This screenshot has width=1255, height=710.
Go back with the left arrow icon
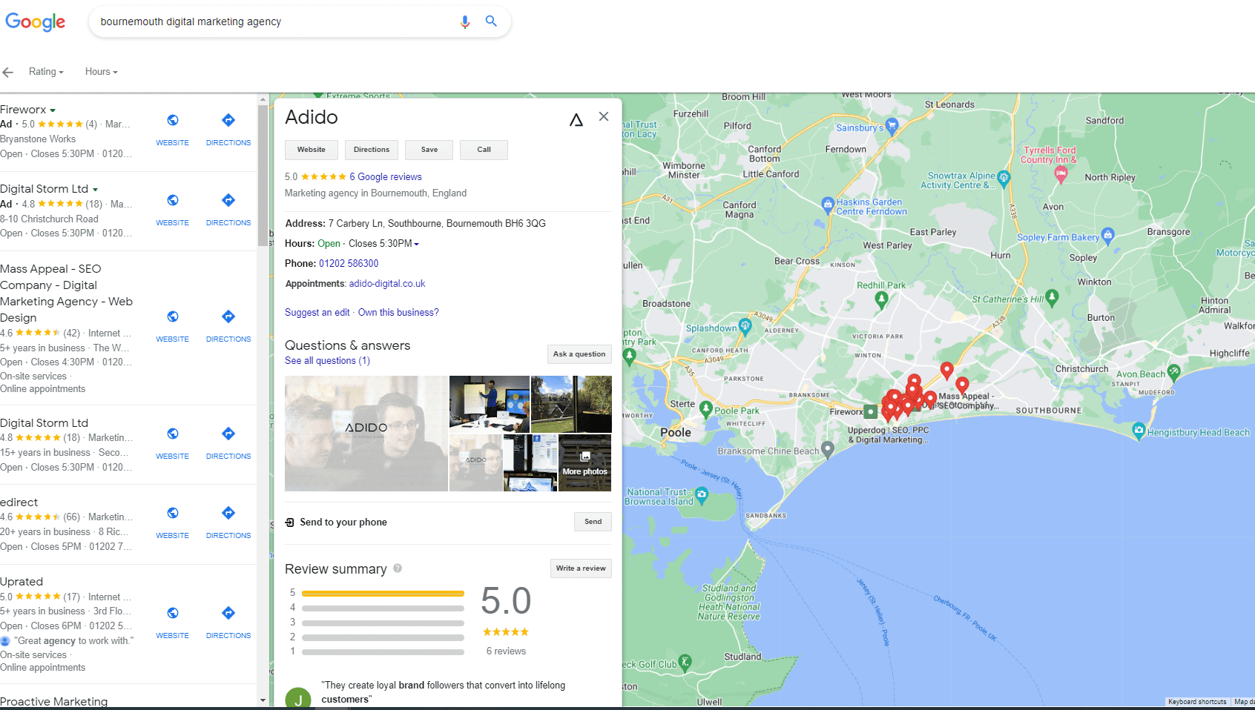[8, 72]
